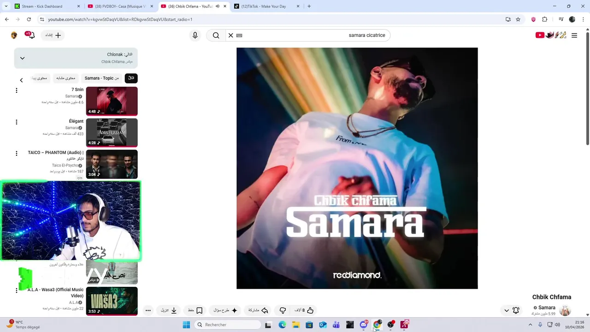Open Adobe Acrobat from the taskbar
The width and height of the screenshot is (590, 332).
tap(404, 325)
